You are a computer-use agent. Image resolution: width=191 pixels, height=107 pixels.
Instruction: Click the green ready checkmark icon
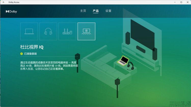tap(22, 54)
